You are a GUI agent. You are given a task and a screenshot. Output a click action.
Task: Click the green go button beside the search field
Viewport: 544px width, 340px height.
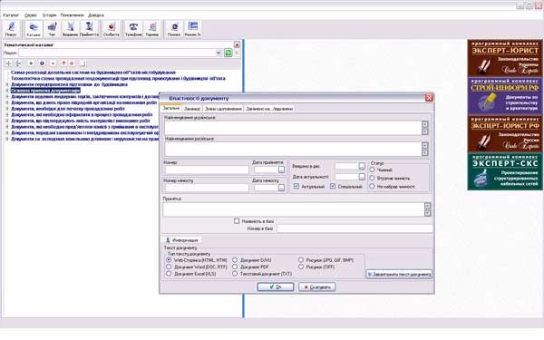click(x=228, y=53)
